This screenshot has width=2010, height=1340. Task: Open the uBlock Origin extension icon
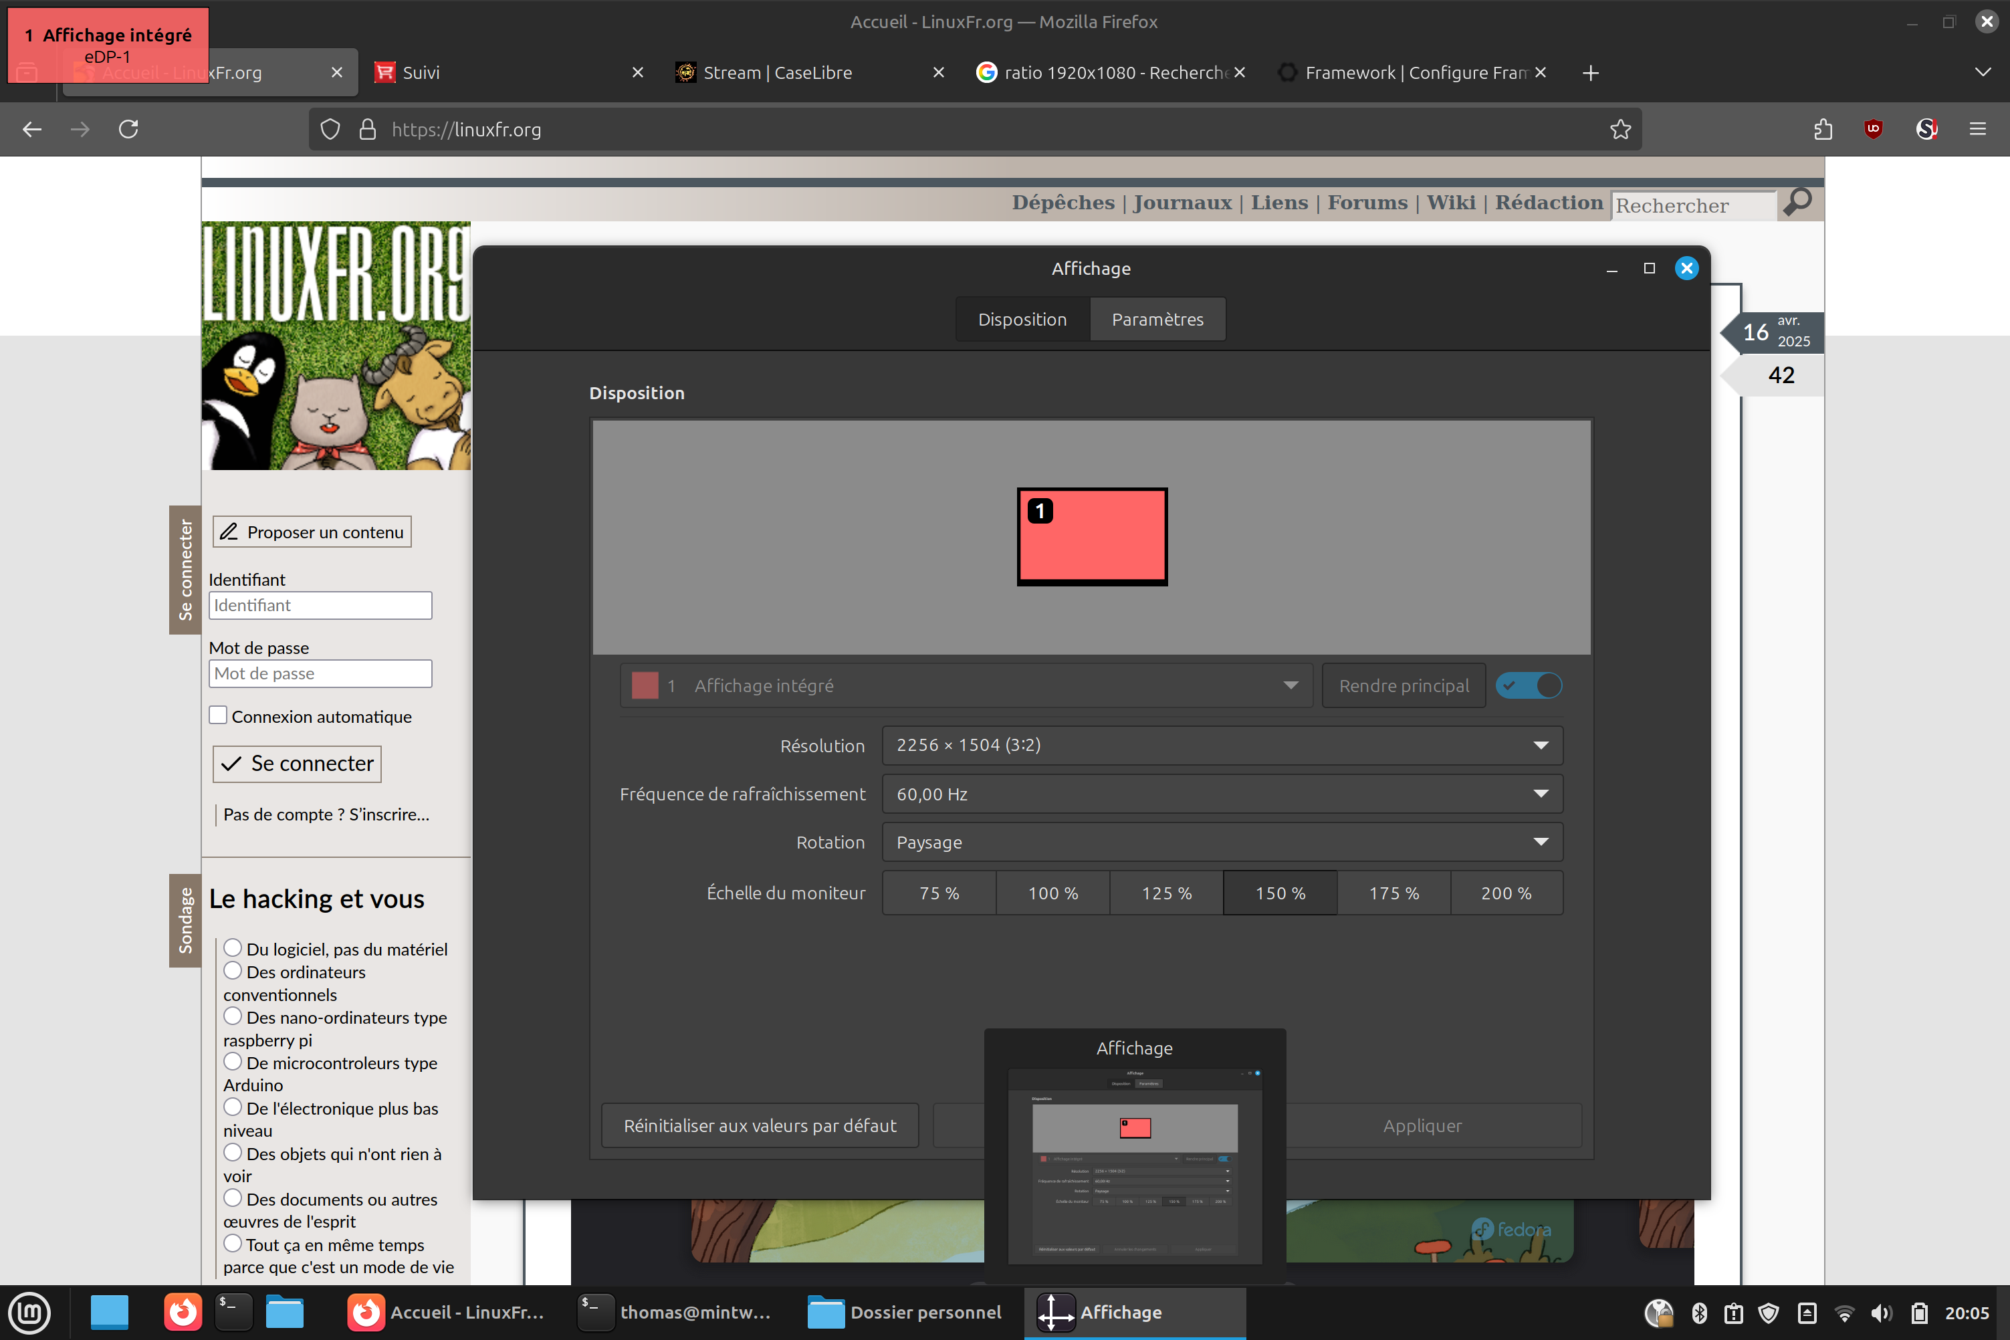[x=1874, y=129]
